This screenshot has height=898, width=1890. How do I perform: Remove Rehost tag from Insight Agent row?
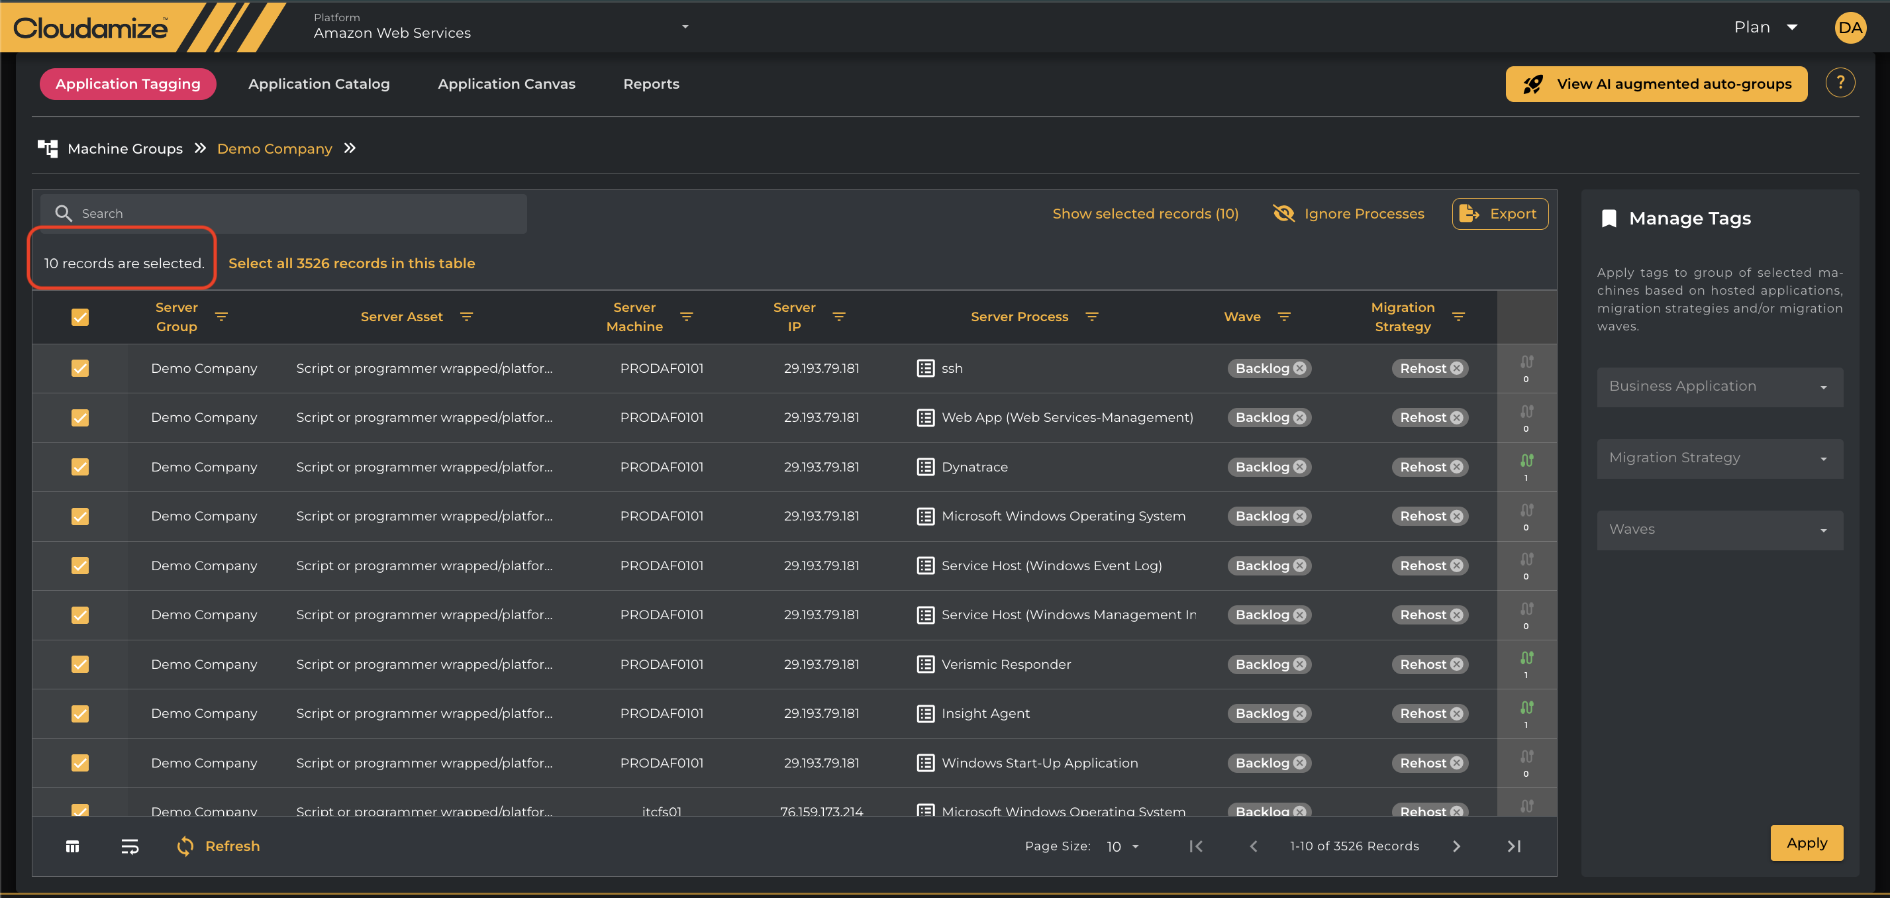[1456, 713]
